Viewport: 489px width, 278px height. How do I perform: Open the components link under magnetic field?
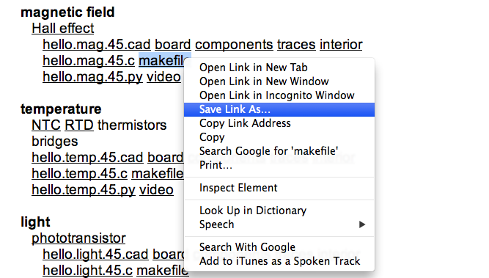click(234, 45)
